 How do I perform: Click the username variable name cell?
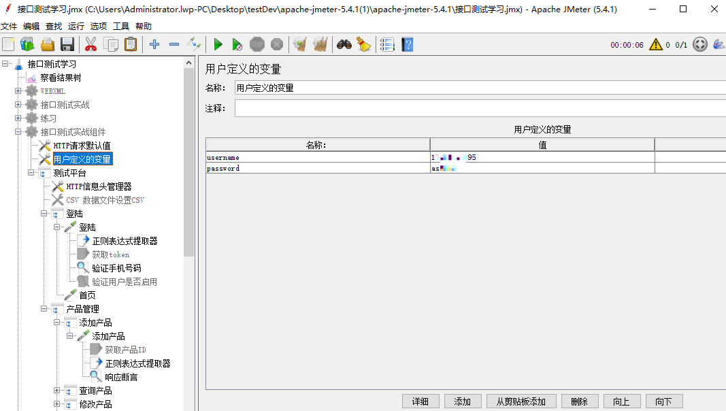[x=318, y=157]
